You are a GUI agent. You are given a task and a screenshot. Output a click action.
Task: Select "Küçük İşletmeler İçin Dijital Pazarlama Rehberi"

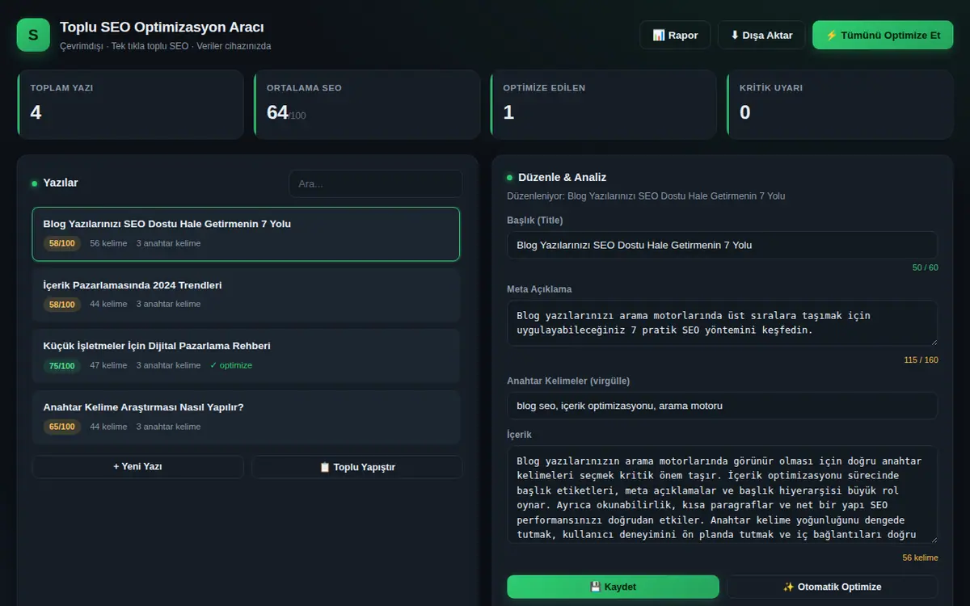246,356
